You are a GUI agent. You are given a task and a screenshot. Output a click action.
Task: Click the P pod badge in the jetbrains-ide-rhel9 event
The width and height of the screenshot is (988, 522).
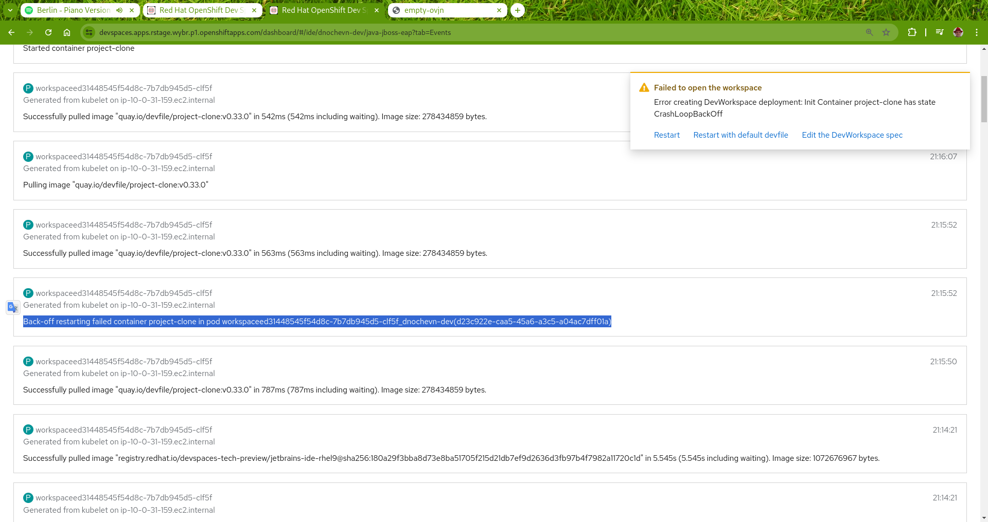28,430
